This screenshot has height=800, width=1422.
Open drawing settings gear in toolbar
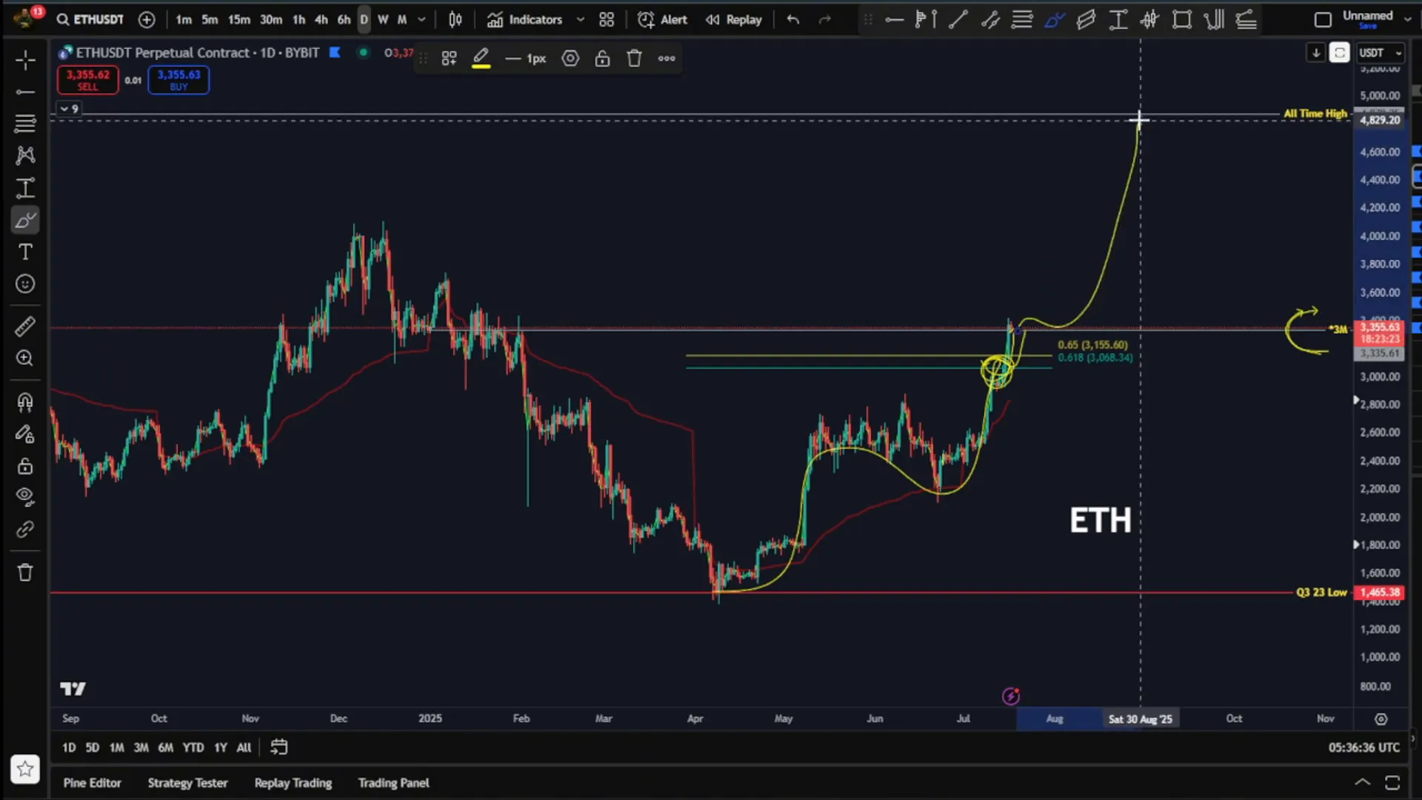tap(570, 59)
